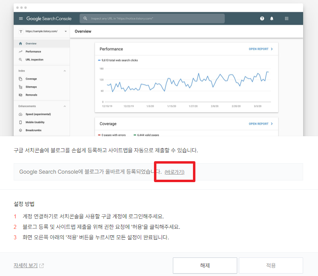Click the 설정 방법 heading

point(24,204)
